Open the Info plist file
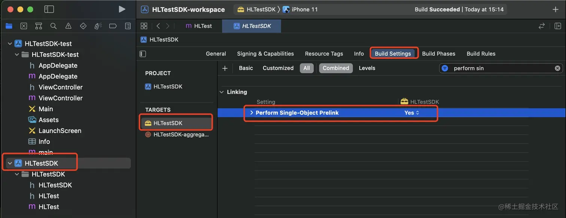Image resolution: width=566 pixels, height=218 pixels. click(x=39, y=141)
